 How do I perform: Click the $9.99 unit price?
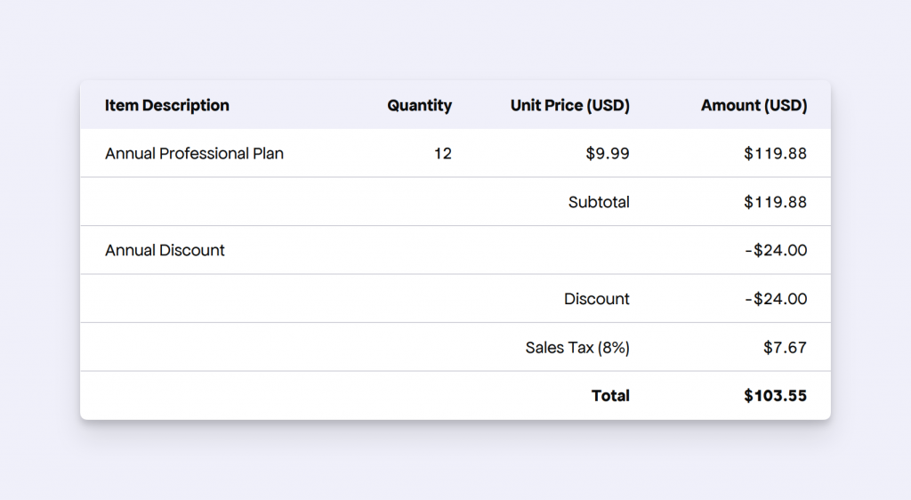(x=608, y=153)
